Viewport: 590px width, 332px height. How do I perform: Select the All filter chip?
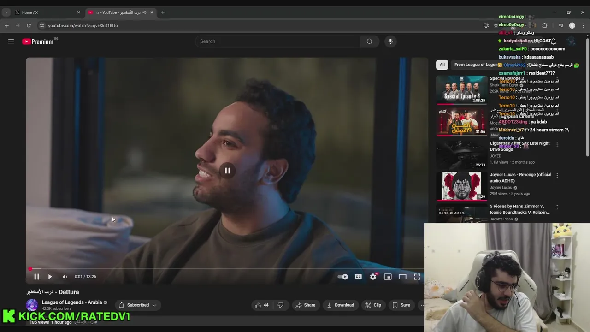click(442, 65)
